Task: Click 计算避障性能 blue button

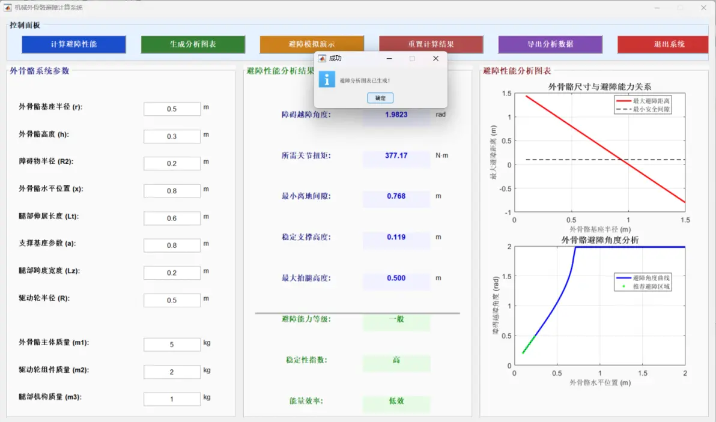Action: tap(73, 44)
